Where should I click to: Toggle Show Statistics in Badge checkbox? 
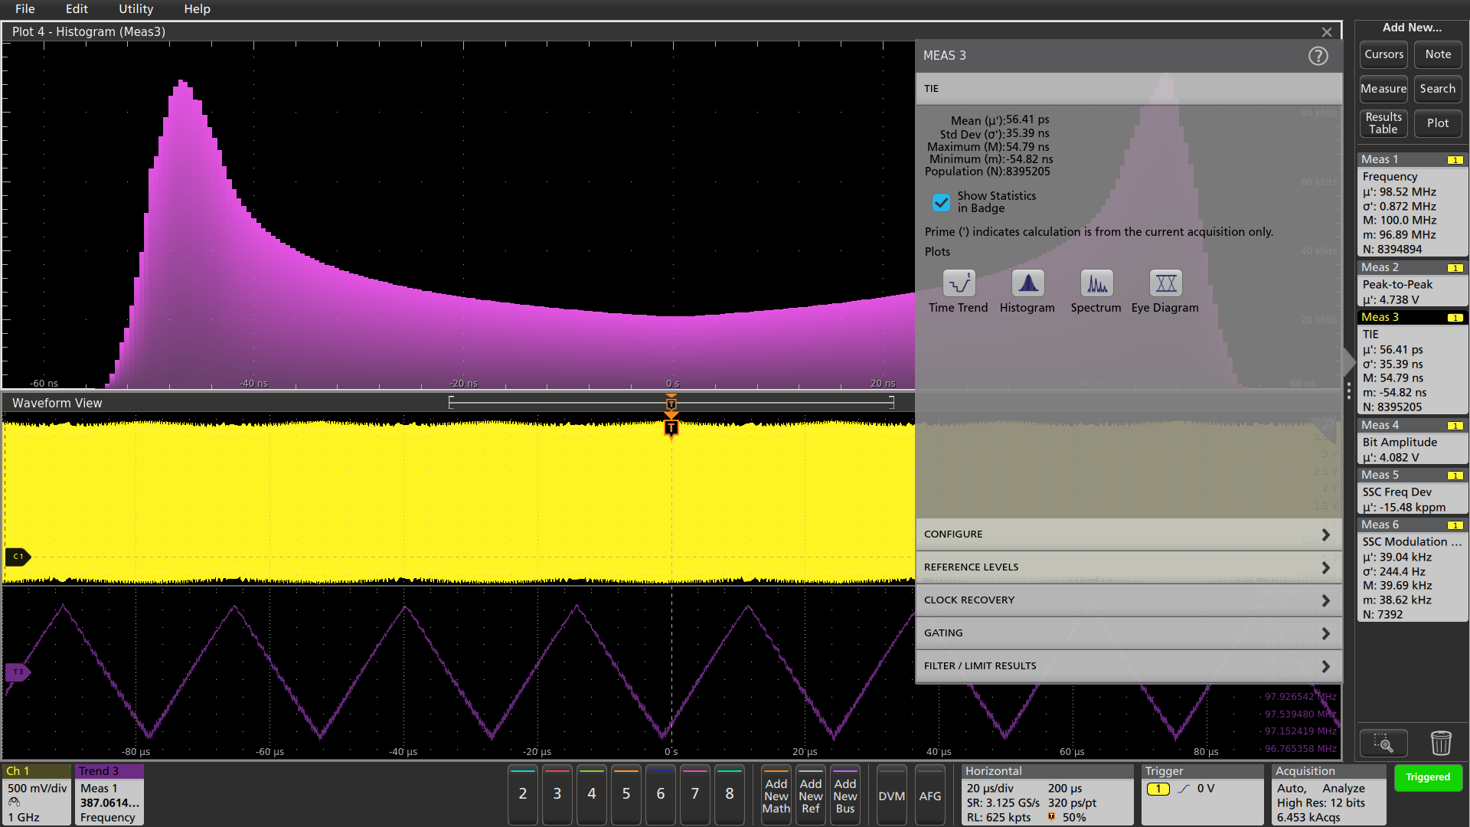(x=941, y=202)
